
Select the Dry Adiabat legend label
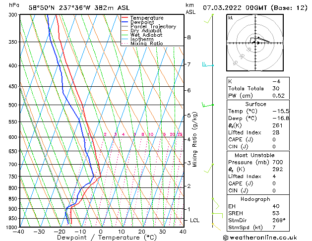[x=146, y=31]
